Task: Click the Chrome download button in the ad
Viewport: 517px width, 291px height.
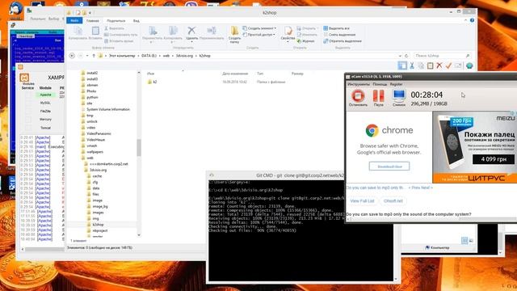Action: (389, 167)
